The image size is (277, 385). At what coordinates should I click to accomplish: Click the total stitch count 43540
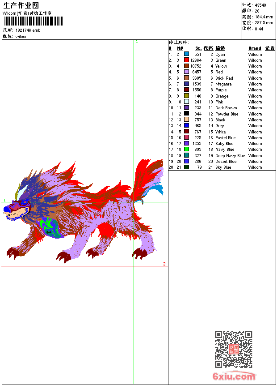coord(260,5)
